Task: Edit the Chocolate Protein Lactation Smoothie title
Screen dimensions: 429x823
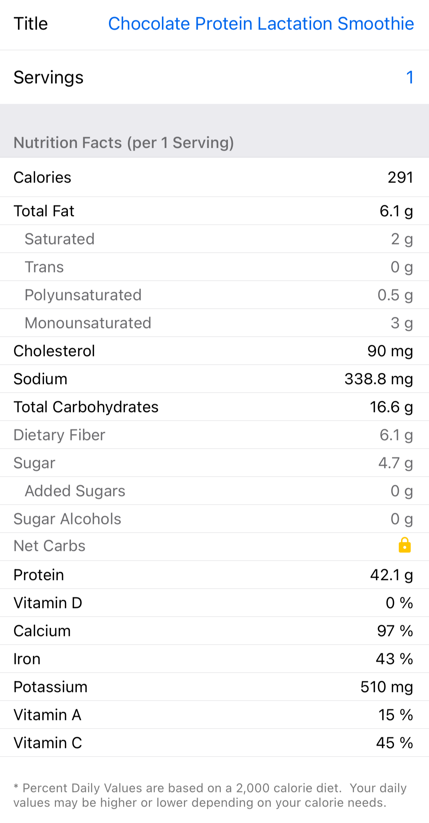Action: click(261, 24)
